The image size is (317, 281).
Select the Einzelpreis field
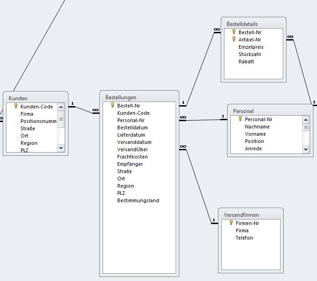pyautogui.click(x=251, y=47)
